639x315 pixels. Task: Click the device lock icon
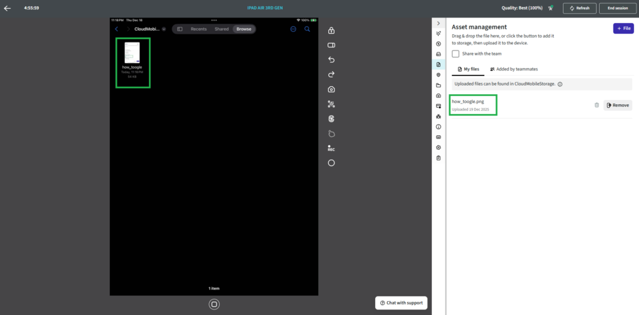331,31
